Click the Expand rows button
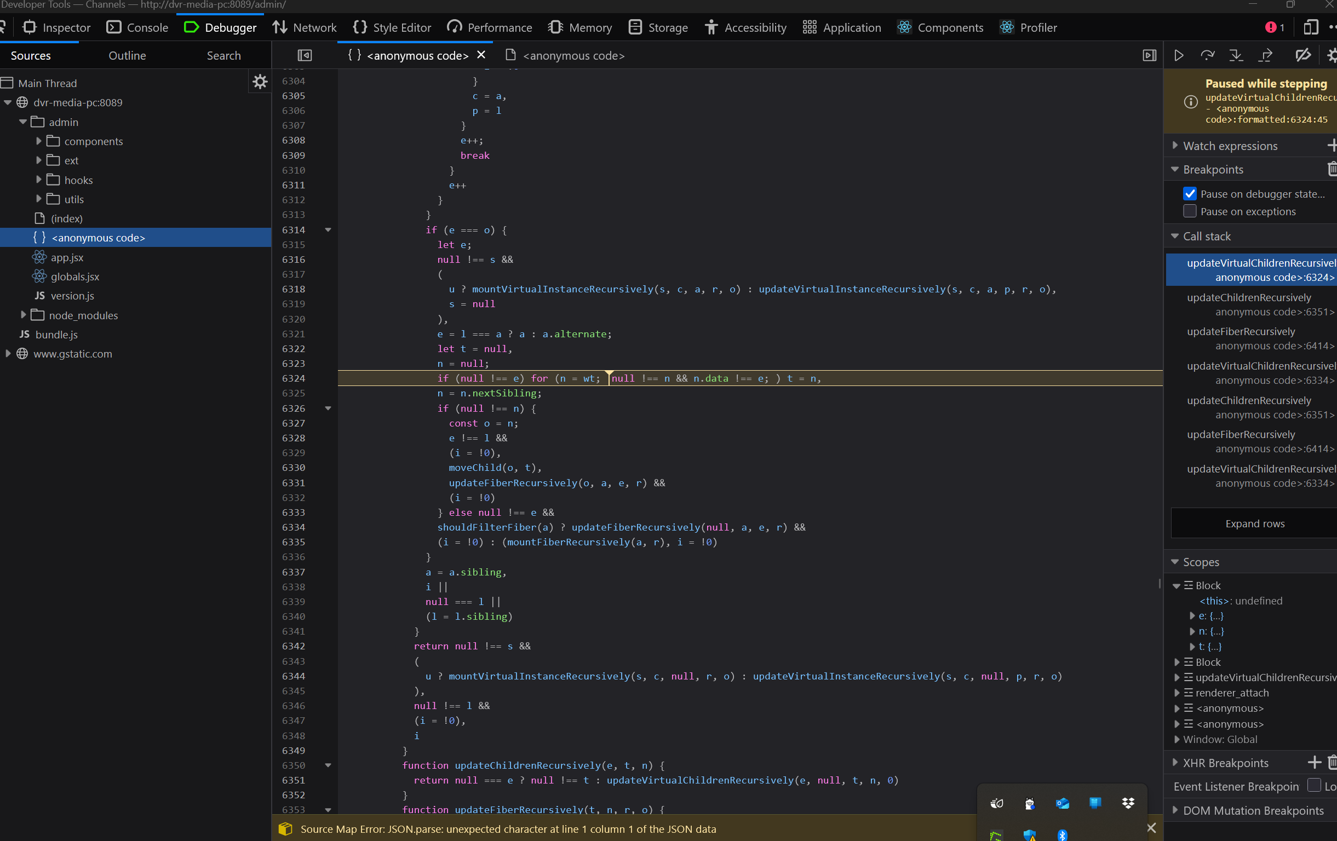The image size is (1337, 841). [1254, 523]
